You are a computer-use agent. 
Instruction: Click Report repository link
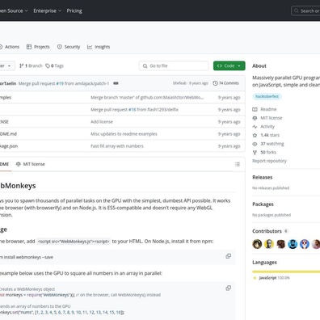tap(269, 161)
